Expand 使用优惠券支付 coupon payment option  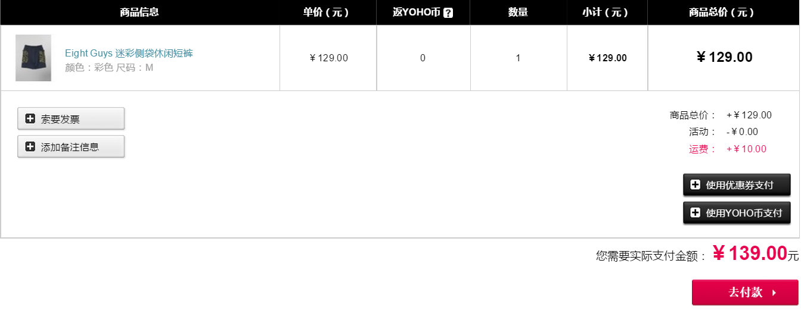click(737, 185)
